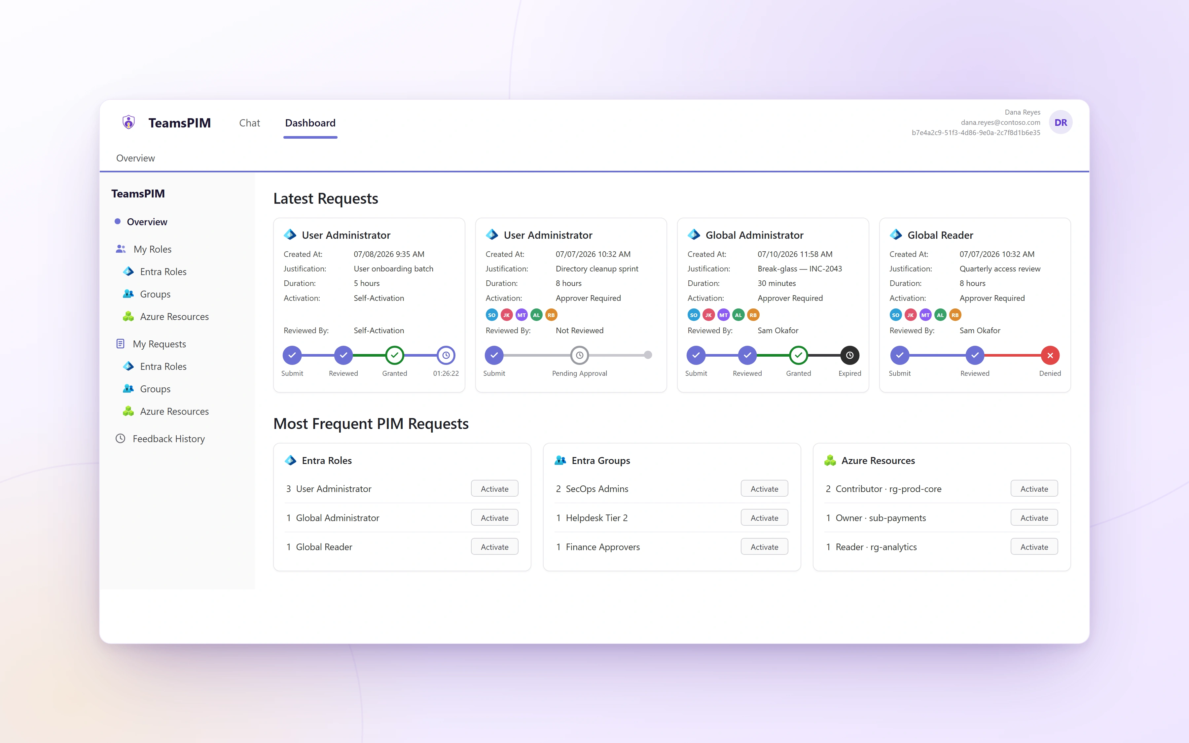The height and width of the screenshot is (743, 1189).
Task: Click the Most Frequent PIM Requests heading
Action: tap(371, 424)
